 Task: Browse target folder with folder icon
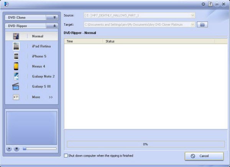pos(202,25)
